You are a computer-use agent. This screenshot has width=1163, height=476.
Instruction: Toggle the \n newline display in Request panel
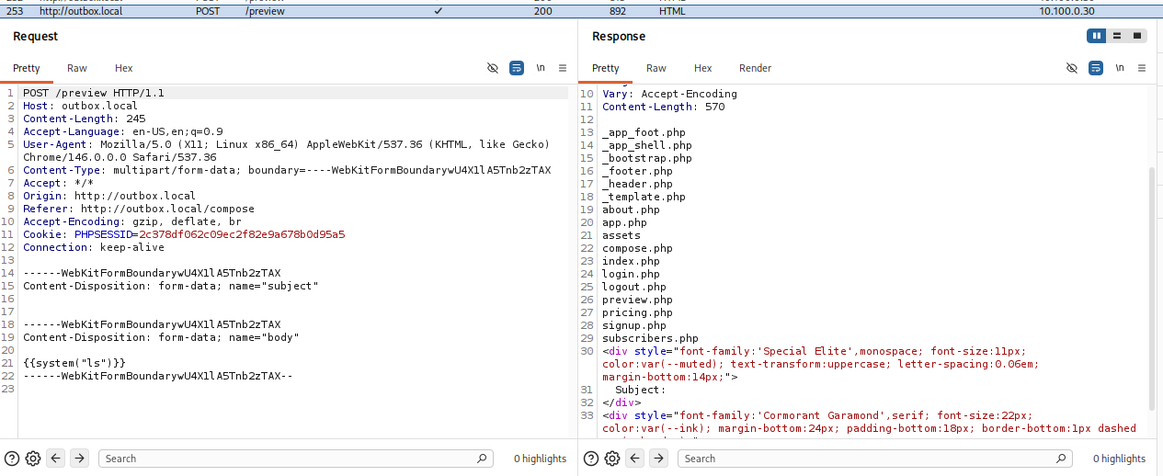pyautogui.click(x=541, y=68)
